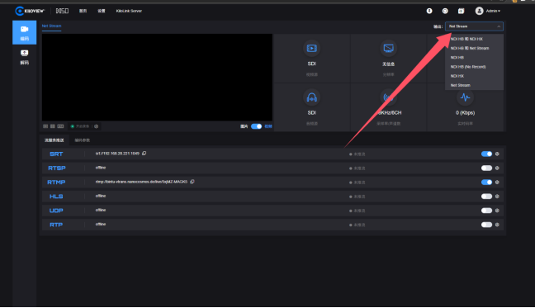Image resolution: width=535 pixels, height=308 pixels.
Task: Choose the NDI HB and Net Stream option
Action: 474,48
